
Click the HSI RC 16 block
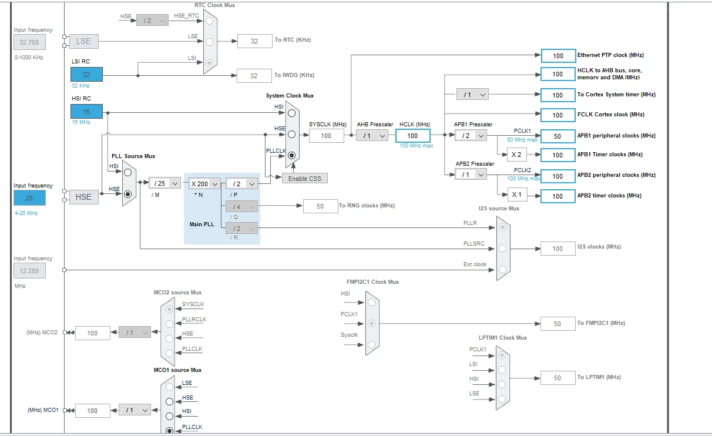coord(86,111)
